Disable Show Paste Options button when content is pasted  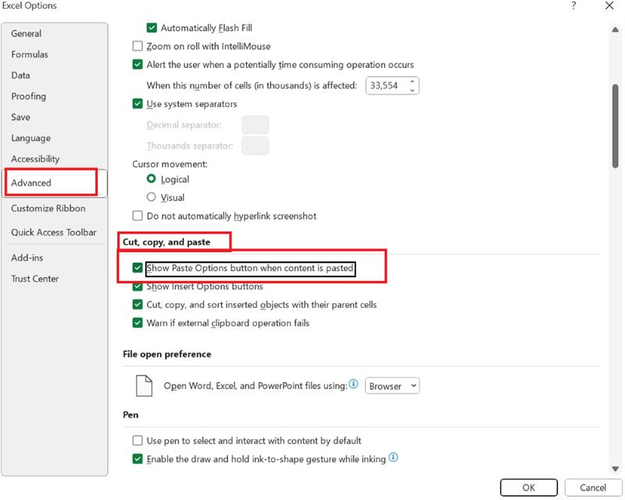click(x=136, y=268)
